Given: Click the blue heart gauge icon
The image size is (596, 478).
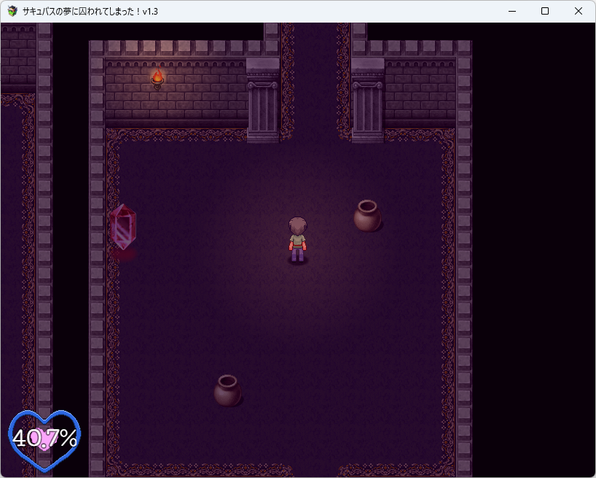Looking at the screenshot, I should pyautogui.click(x=44, y=439).
